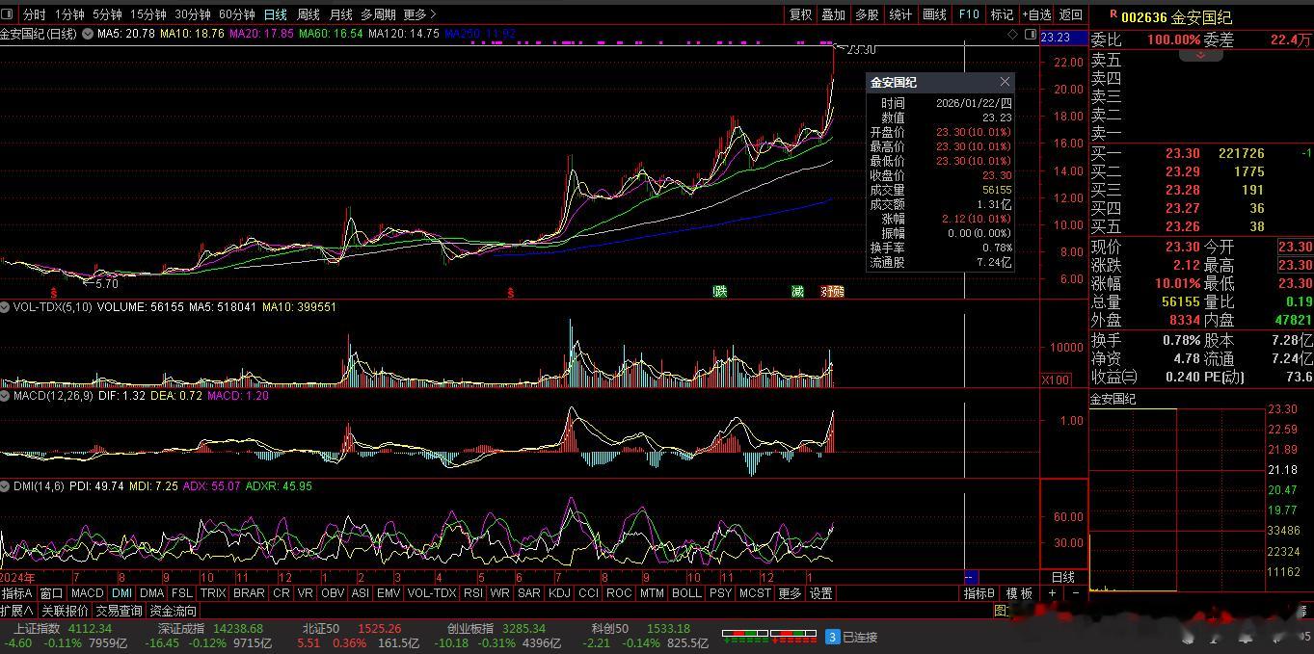Open the 模板 template menu
The image size is (1314, 654).
[x=1020, y=593]
